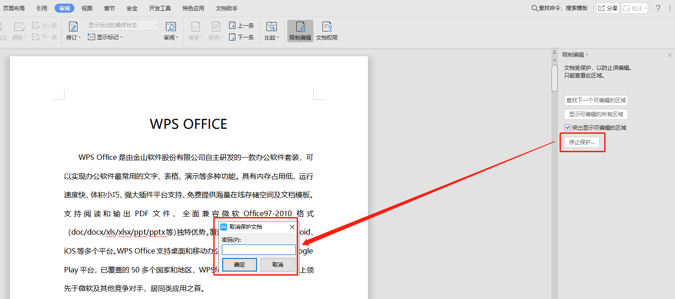The height and width of the screenshot is (299, 675).
Task: Expand the 删除 dropdown arrow
Action: pyautogui.click(x=26, y=37)
